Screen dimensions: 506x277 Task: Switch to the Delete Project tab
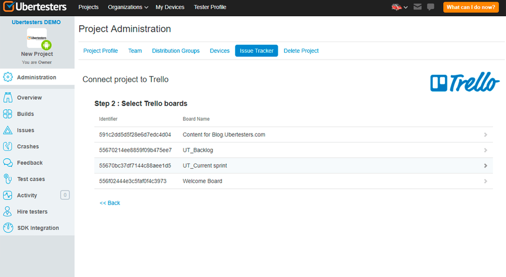(301, 51)
